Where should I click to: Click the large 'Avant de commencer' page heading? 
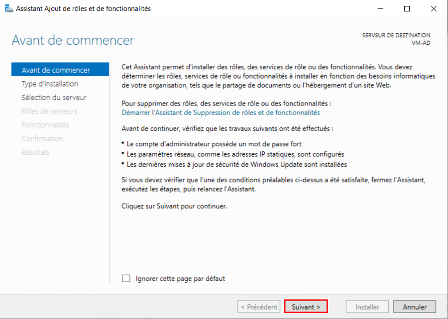pos(73,40)
